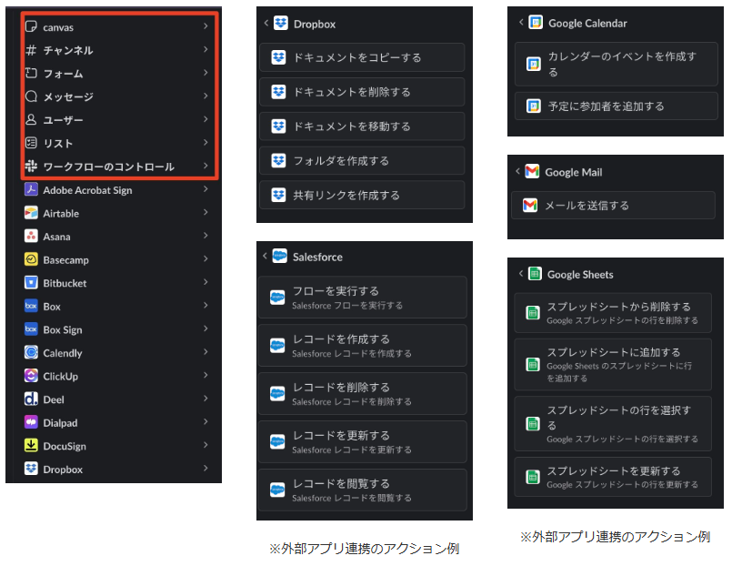Choose レコードを閲覧する Salesforce action
732x566 pixels.
363,490
